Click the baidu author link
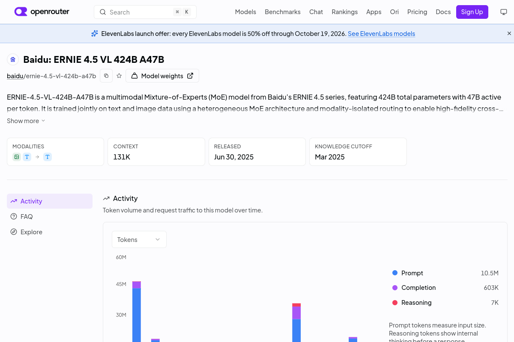 (15, 76)
